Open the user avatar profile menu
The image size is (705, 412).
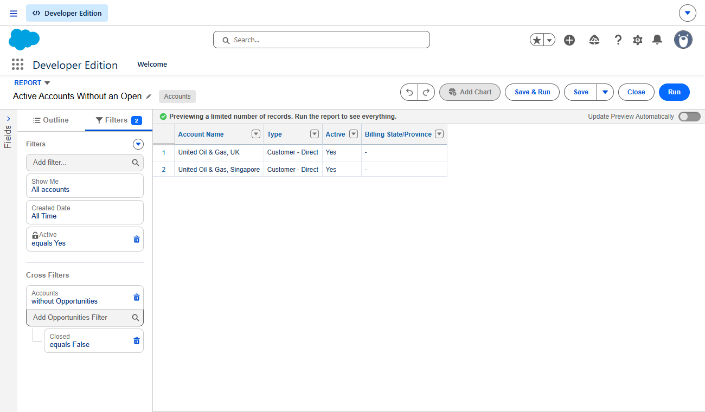click(683, 40)
